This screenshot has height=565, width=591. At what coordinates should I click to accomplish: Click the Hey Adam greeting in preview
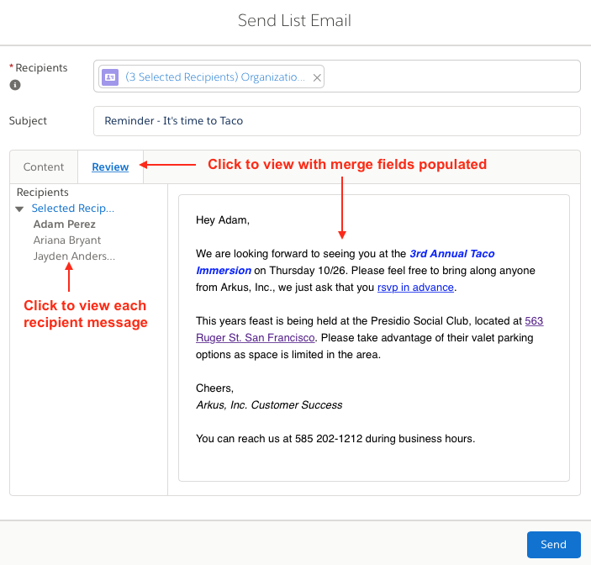pos(223,220)
